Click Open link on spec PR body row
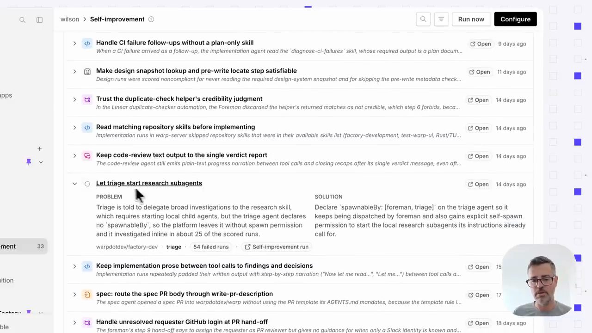This screenshot has width=592, height=333. (478, 295)
